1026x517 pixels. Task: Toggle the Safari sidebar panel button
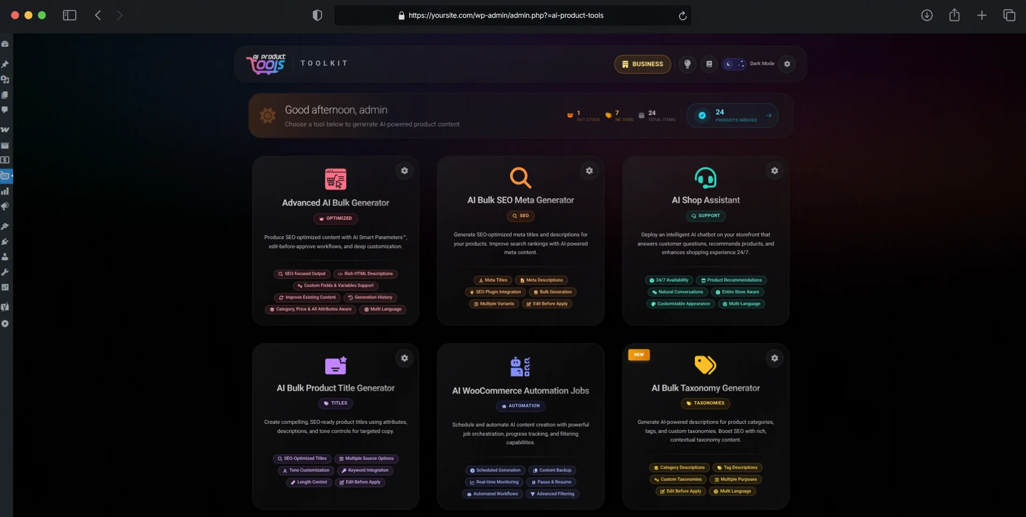(x=69, y=15)
